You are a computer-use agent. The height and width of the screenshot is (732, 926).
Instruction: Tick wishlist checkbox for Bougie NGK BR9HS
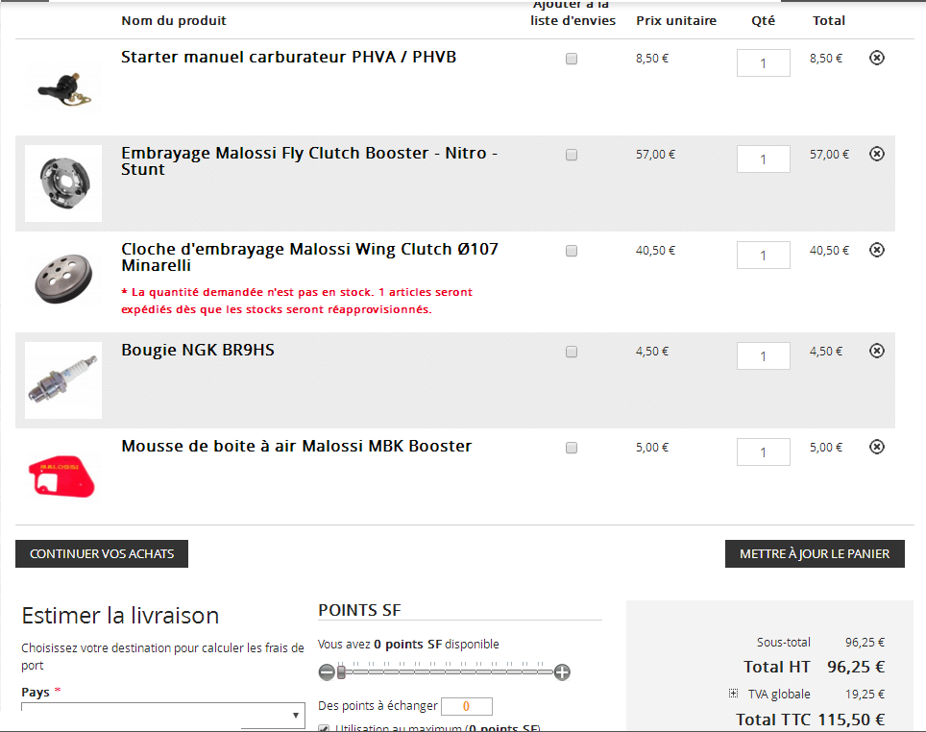click(572, 352)
